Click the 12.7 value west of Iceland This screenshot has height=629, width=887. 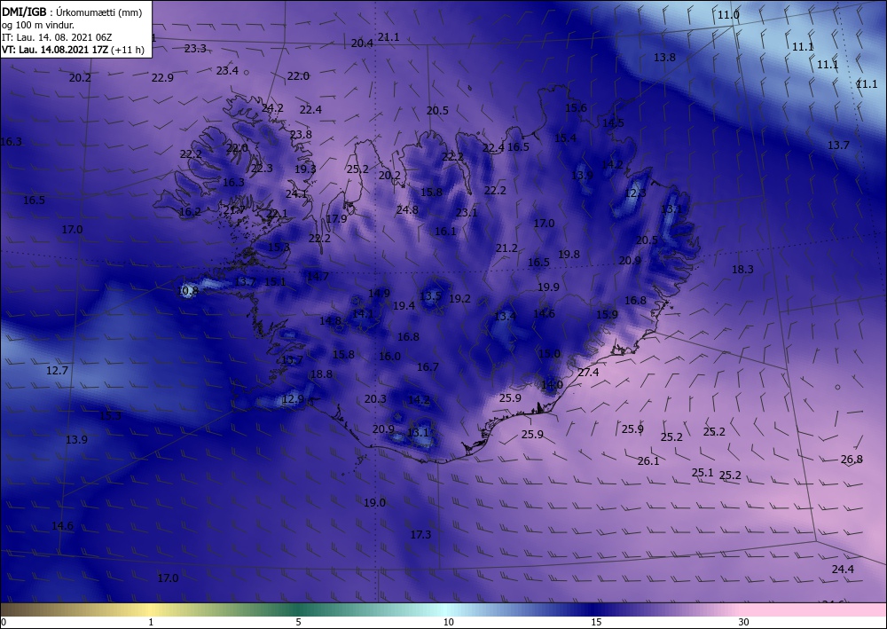coord(57,371)
